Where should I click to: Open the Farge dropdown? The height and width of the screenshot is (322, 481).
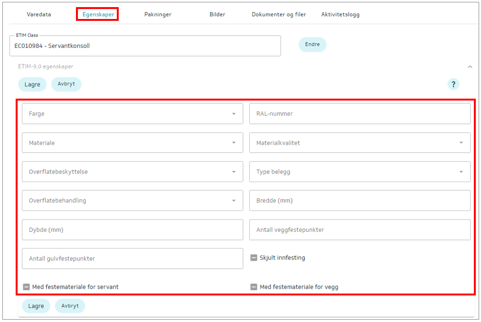[x=132, y=114]
